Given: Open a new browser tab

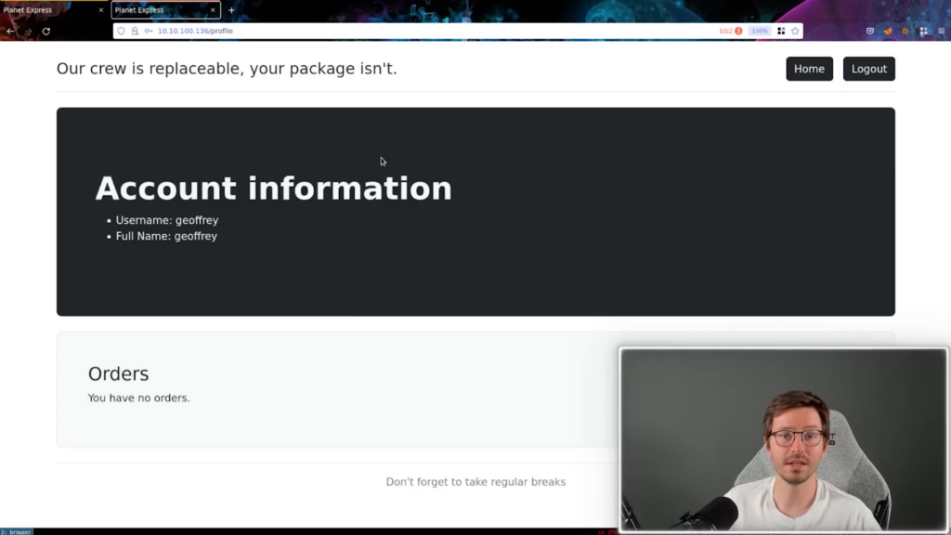Looking at the screenshot, I should 231,10.
